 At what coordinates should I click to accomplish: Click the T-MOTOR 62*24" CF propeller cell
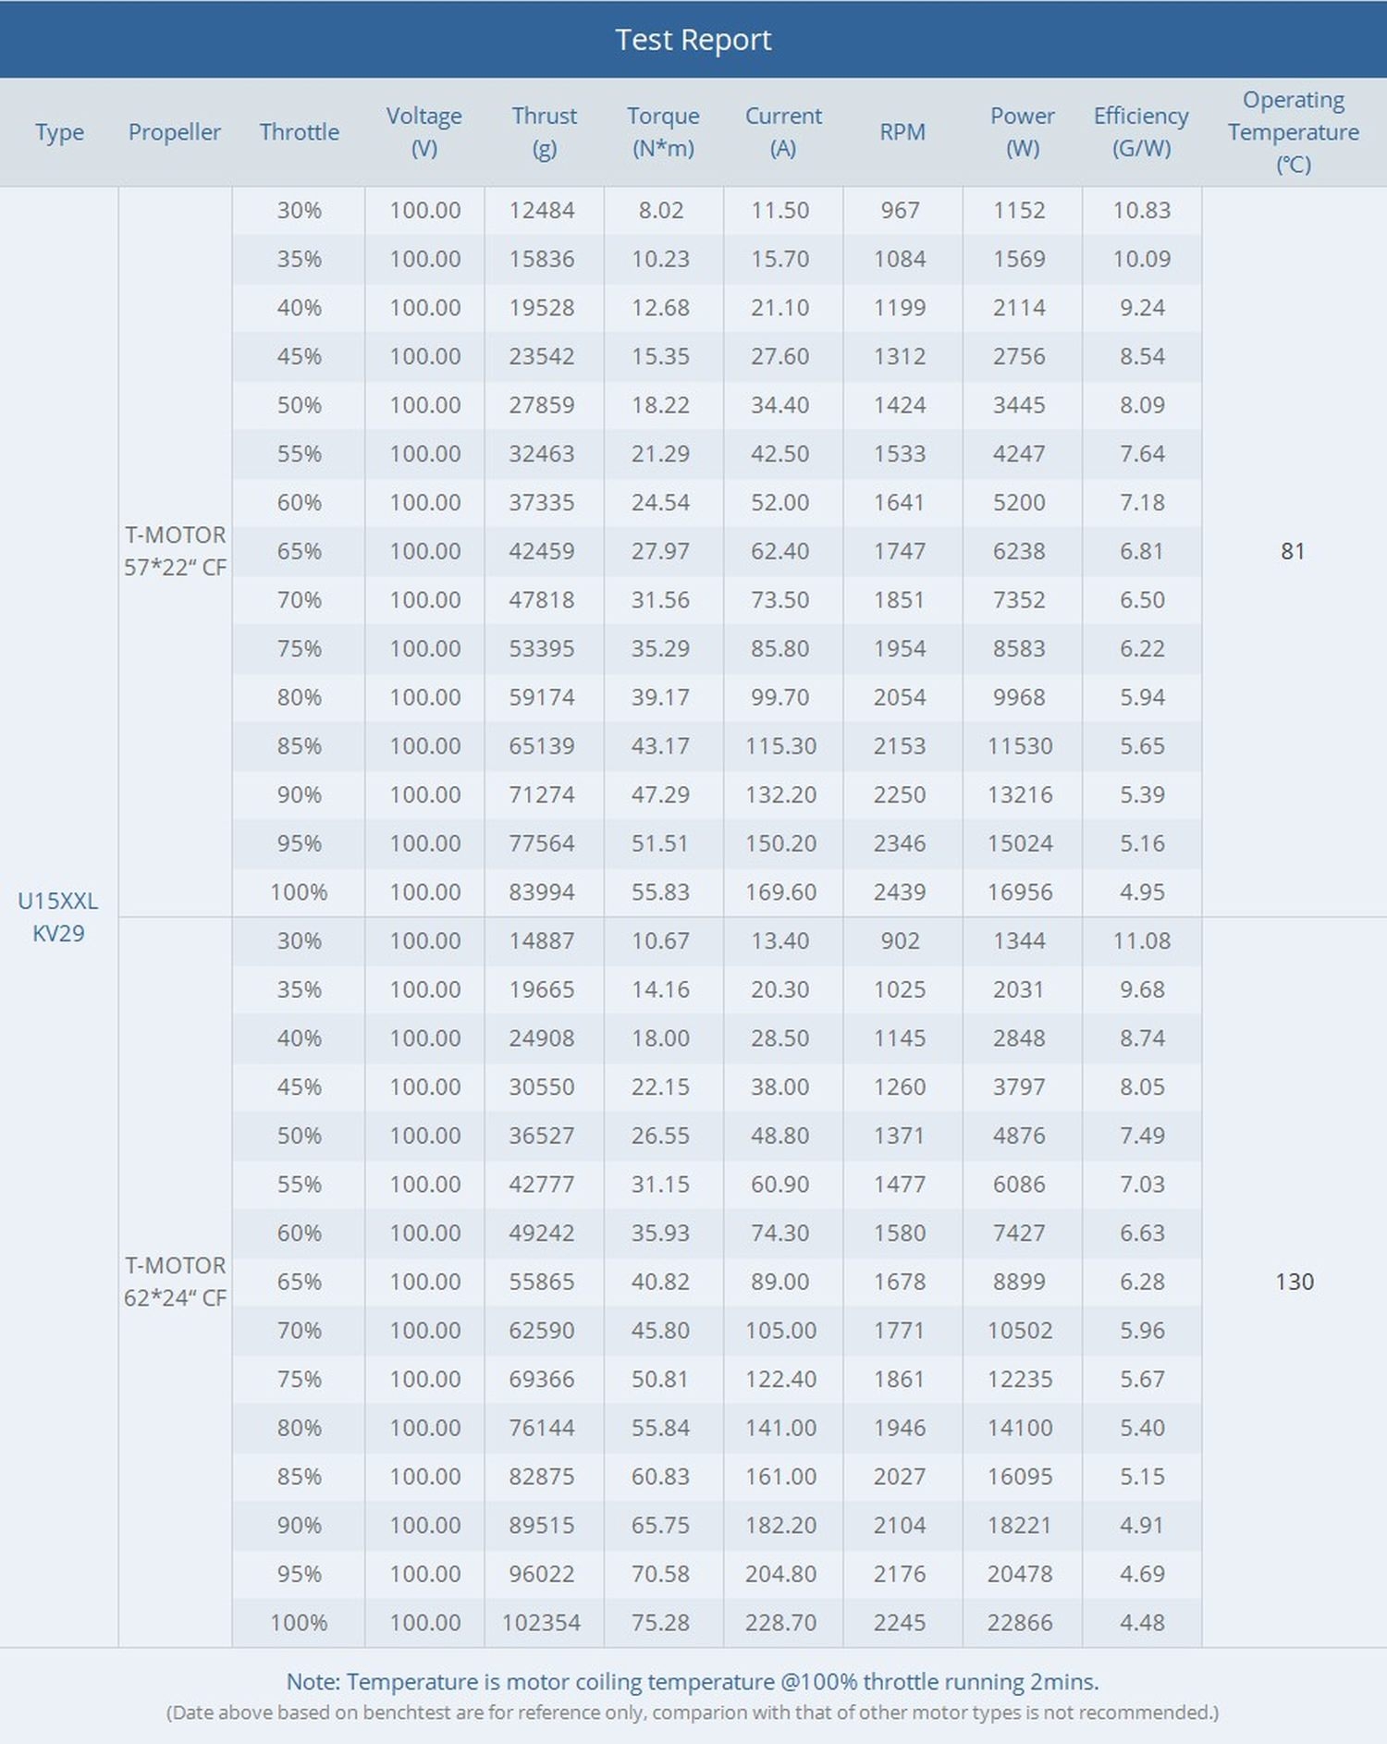pos(175,1282)
